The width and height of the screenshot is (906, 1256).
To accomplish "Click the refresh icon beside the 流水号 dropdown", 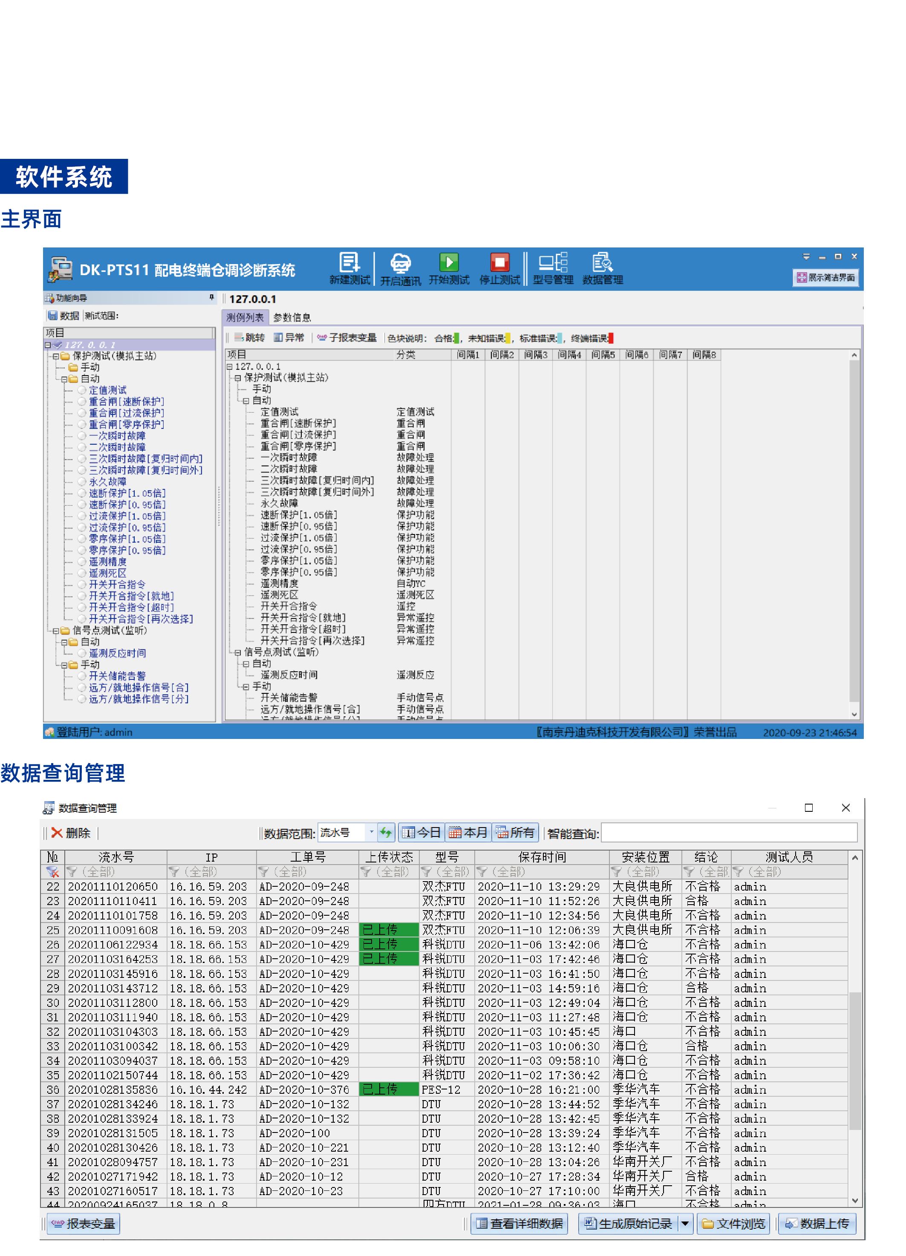I will pyautogui.click(x=386, y=832).
